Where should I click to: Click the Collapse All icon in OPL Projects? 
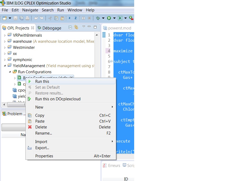pos(70,27)
